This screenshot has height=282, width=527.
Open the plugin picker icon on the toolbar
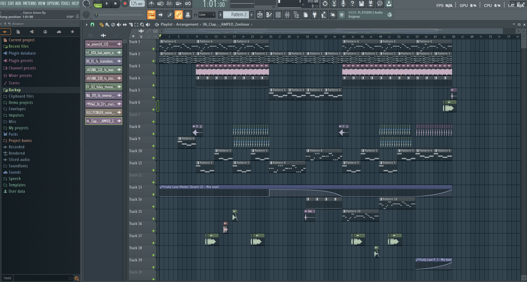(315, 15)
